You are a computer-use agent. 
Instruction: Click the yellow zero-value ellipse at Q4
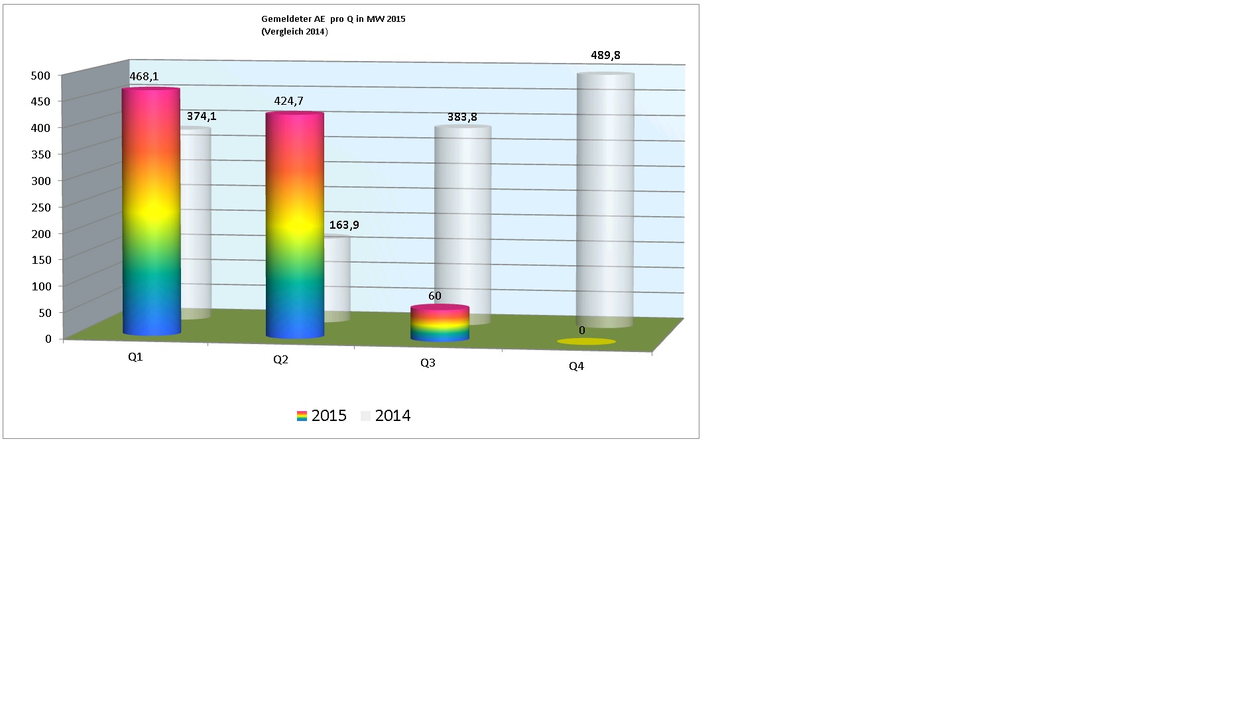click(586, 341)
